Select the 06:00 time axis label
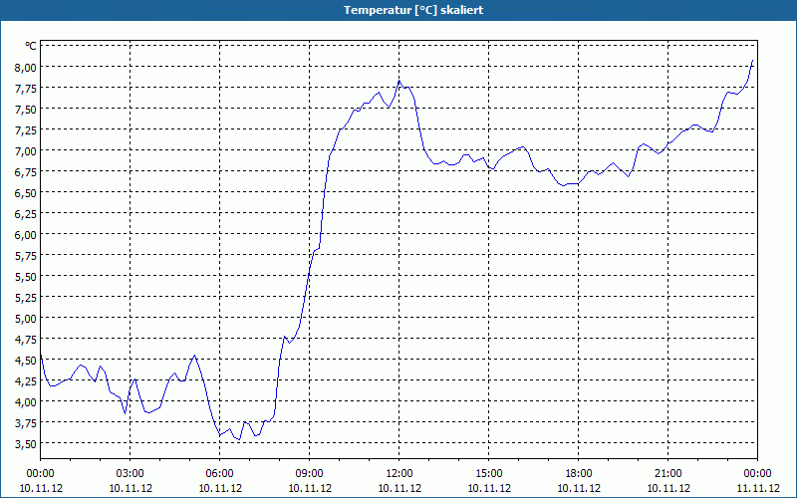This screenshot has width=797, height=498. point(219,474)
